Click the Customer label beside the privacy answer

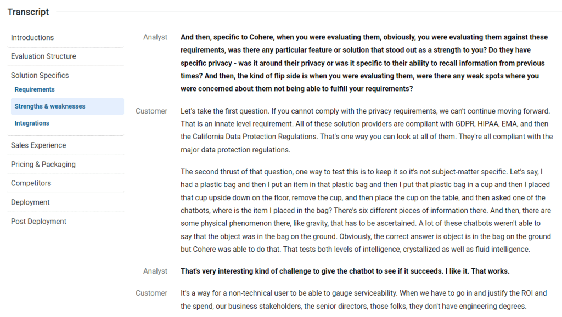151,111
